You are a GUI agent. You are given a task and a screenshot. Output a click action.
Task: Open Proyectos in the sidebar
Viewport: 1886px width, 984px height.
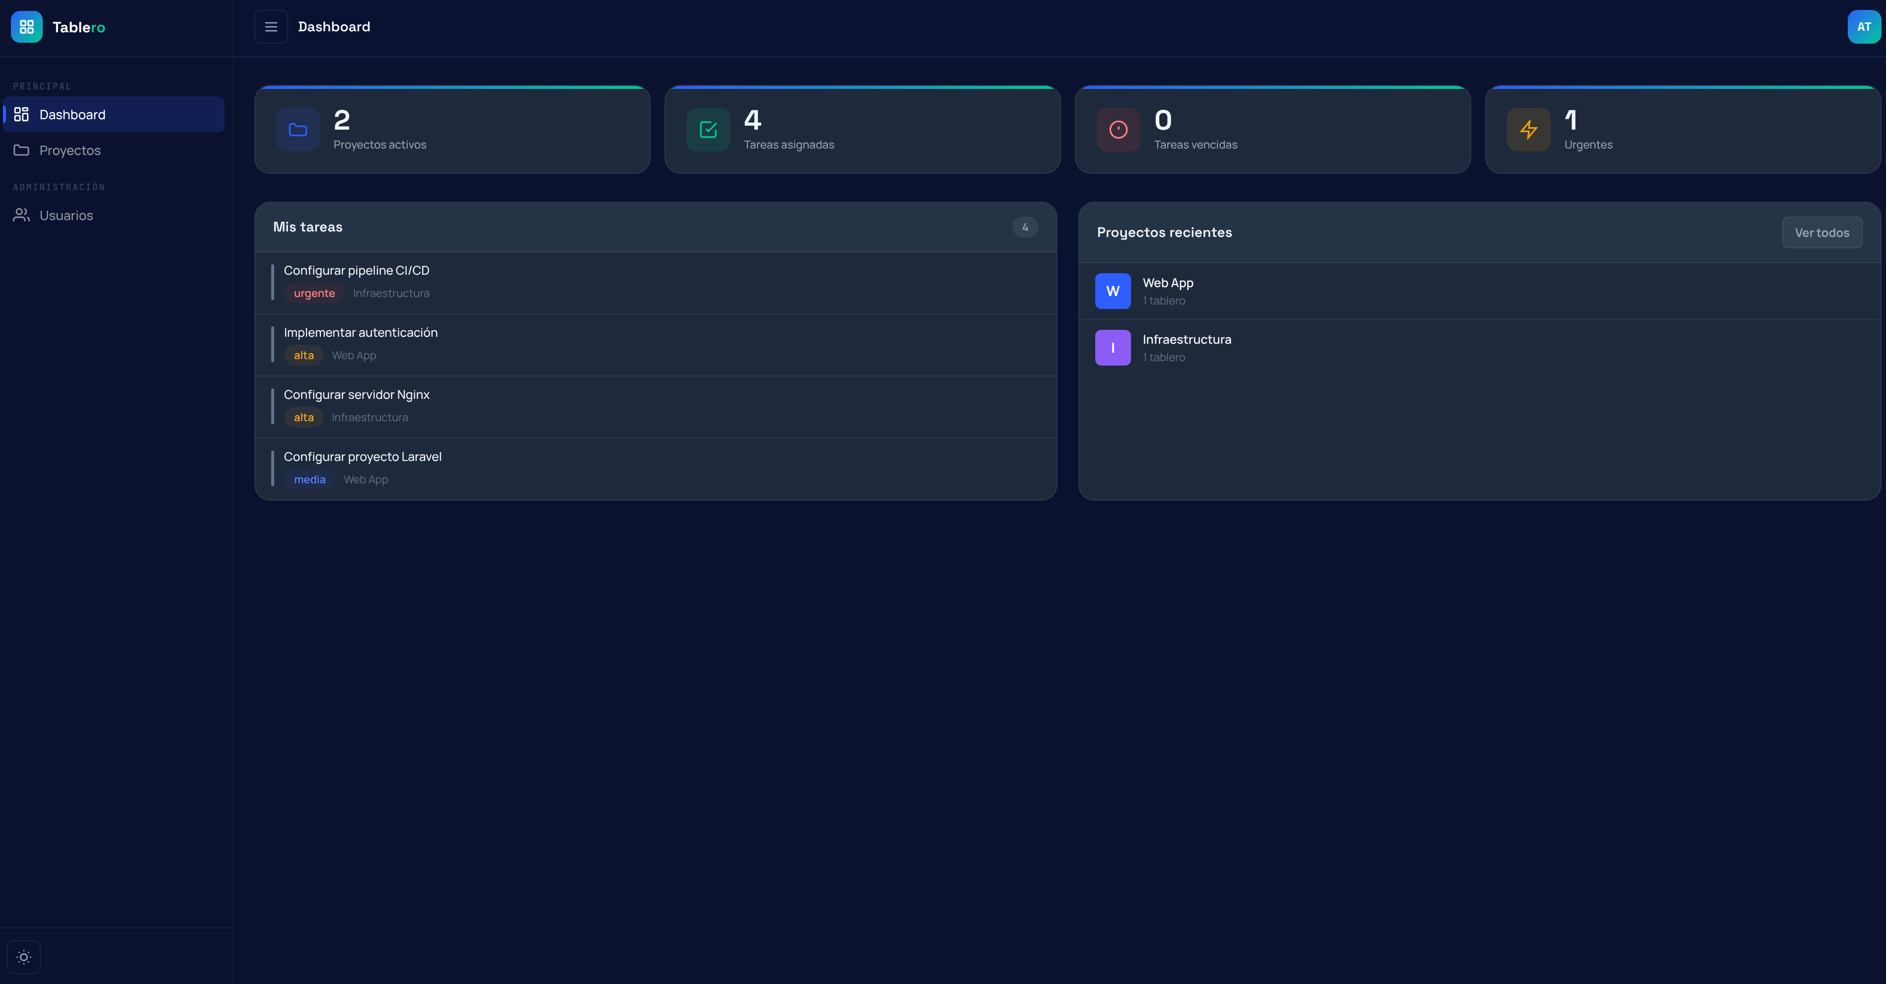pyautogui.click(x=114, y=150)
